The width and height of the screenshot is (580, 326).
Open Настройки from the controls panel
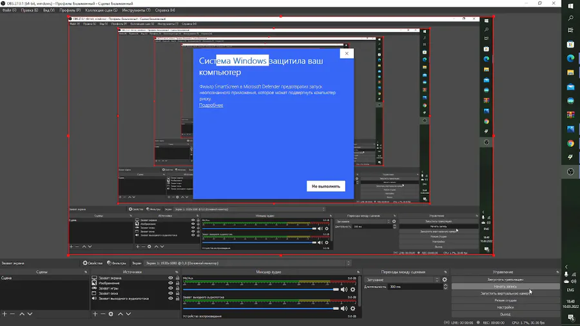[505, 307]
